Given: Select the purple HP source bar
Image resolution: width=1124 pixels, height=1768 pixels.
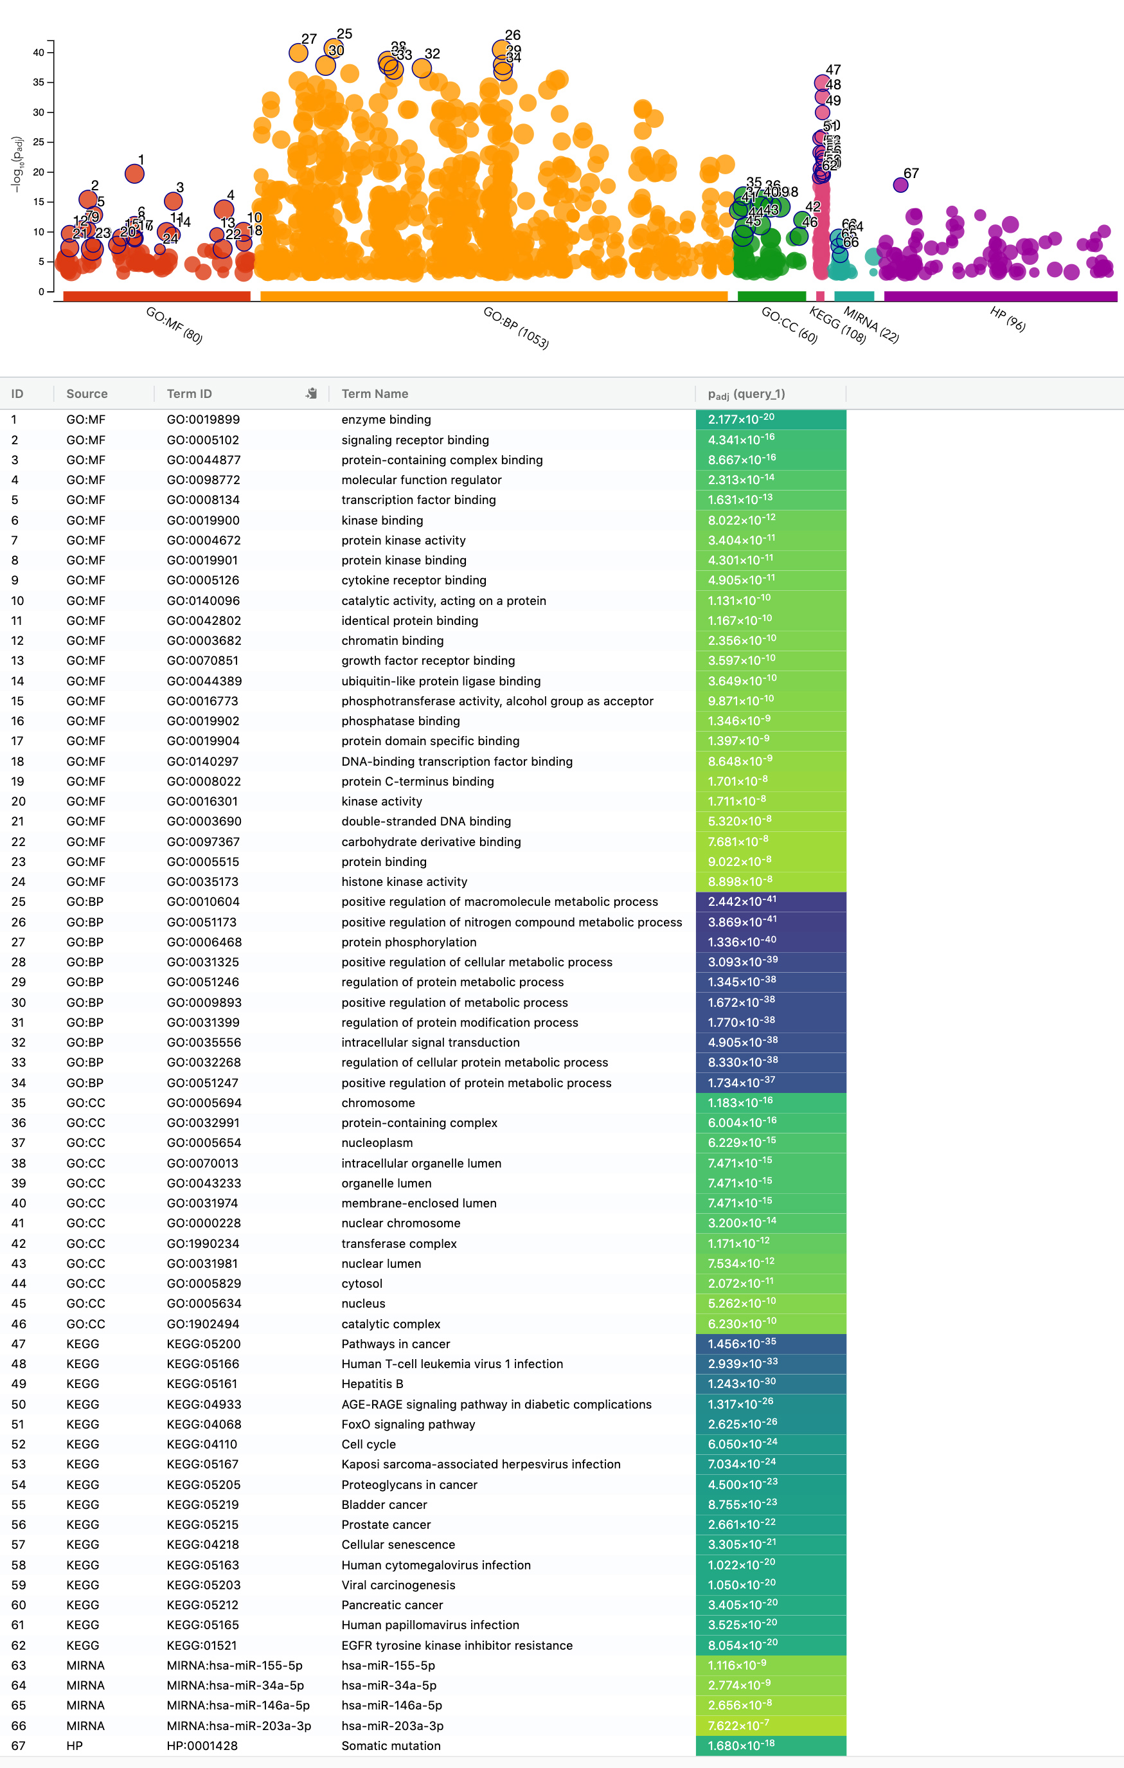Looking at the screenshot, I should click(1001, 296).
